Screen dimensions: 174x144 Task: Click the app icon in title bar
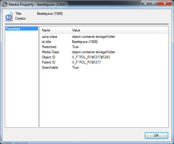tap(5, 5)
